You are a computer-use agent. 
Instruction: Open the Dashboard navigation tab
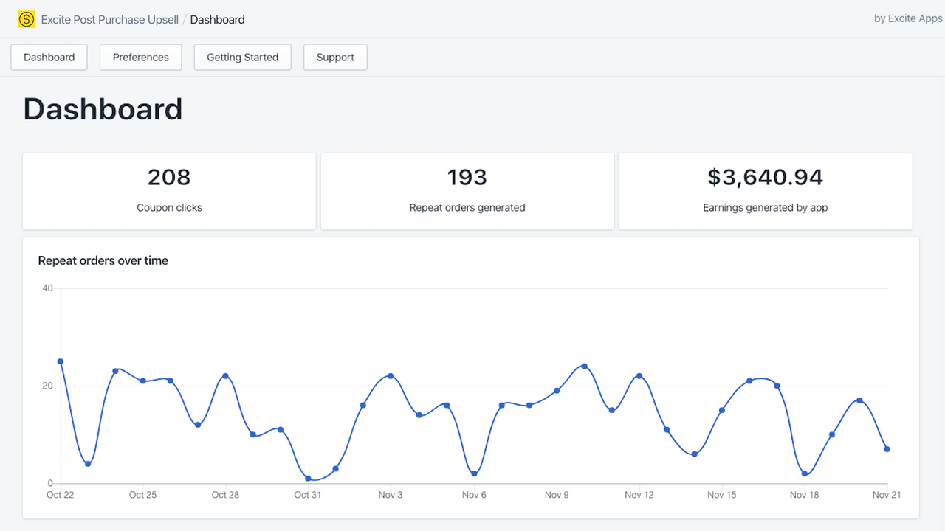click(x=49, y=57)
